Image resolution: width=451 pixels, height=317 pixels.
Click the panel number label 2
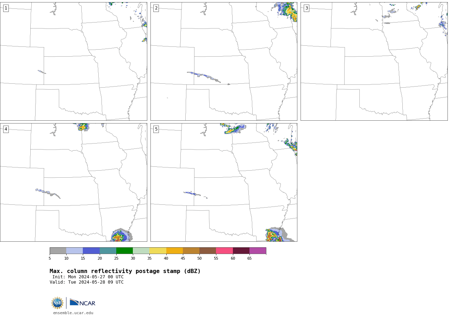pos(156,8)
